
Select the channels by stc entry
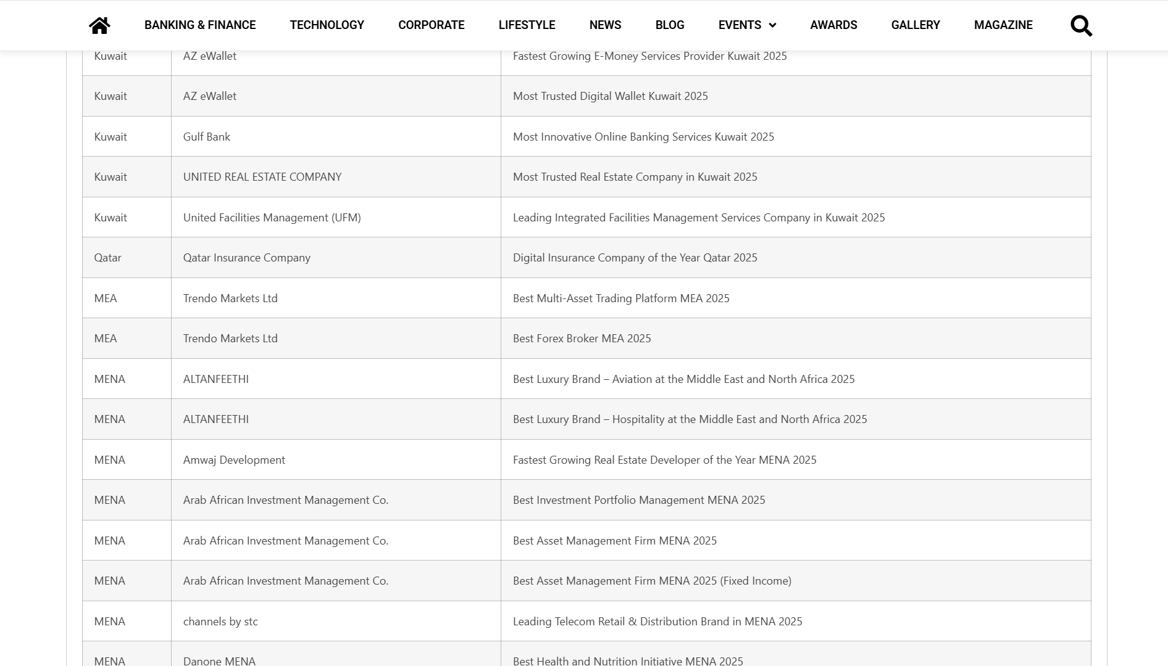[x=220, y=622]
